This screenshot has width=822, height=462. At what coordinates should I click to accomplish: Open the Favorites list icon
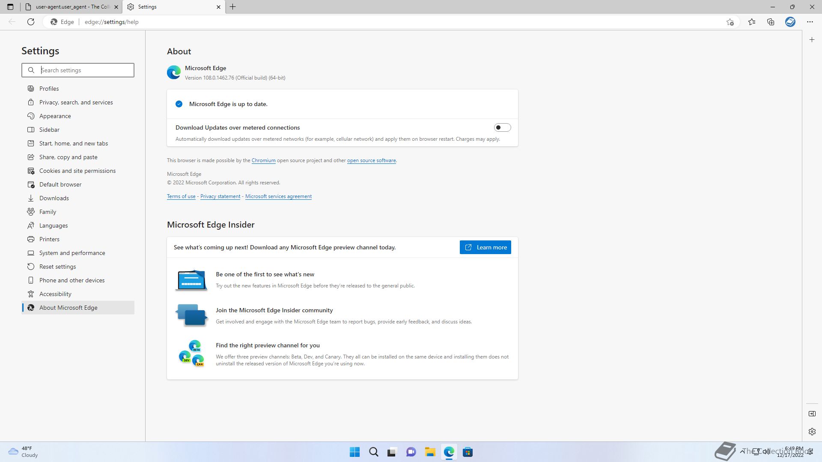[x=752, y=22]
